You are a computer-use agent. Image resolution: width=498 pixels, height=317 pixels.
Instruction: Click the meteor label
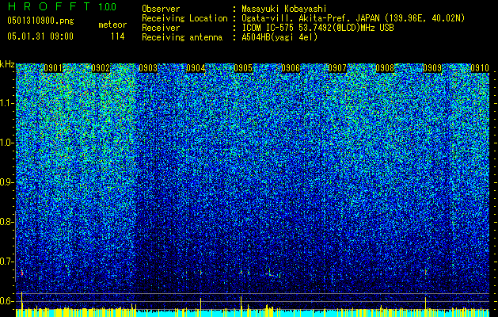click(x=112, y=25)
